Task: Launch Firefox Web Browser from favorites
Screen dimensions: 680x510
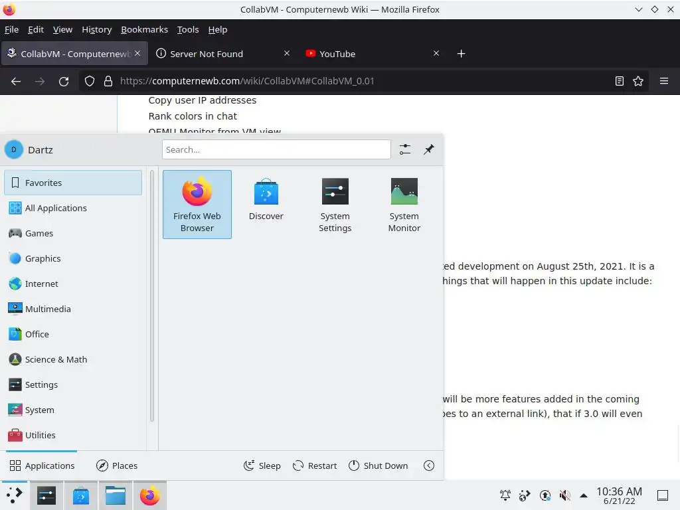Action: [x=197, y=205]
